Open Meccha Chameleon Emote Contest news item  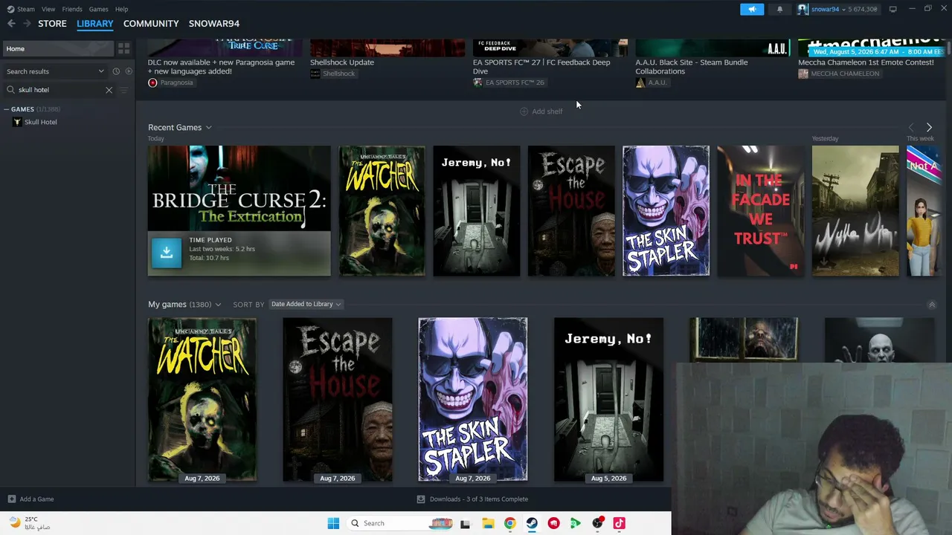click(x=866, y=62)
